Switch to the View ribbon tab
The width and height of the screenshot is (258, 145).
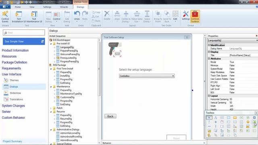coord(32,7)
